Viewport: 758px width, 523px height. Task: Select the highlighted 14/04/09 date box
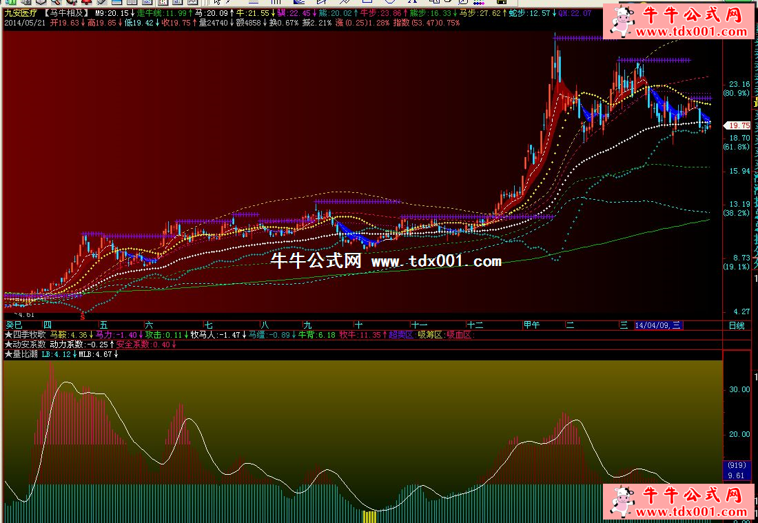(658, 325)
